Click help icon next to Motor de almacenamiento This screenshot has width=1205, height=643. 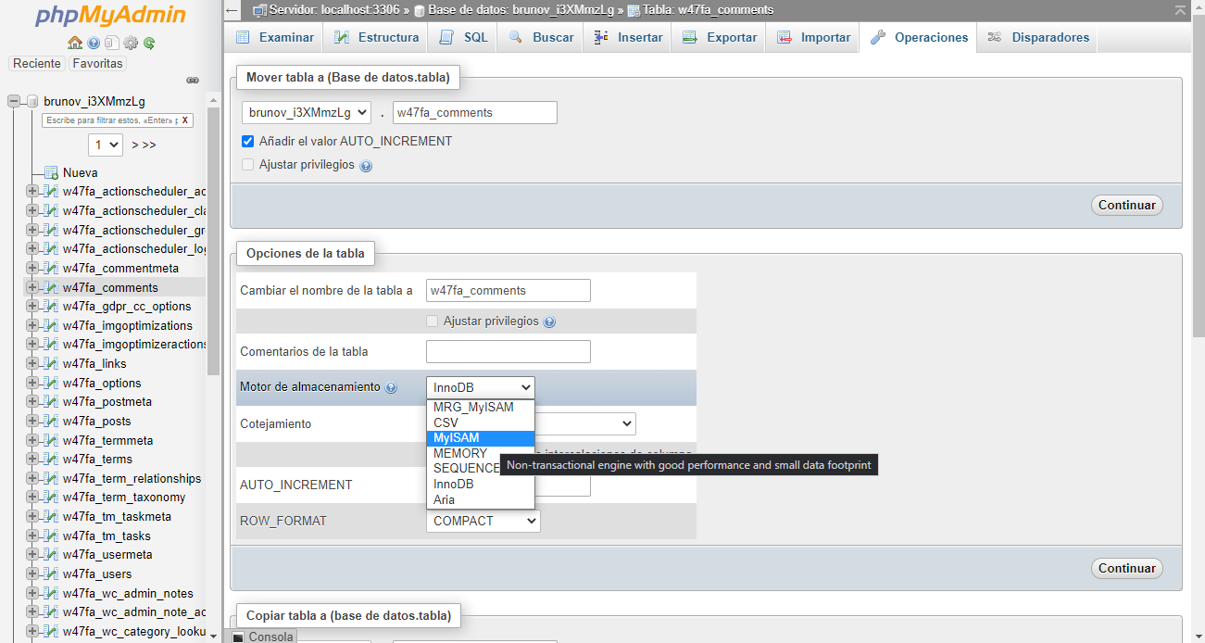coord(391,388)
